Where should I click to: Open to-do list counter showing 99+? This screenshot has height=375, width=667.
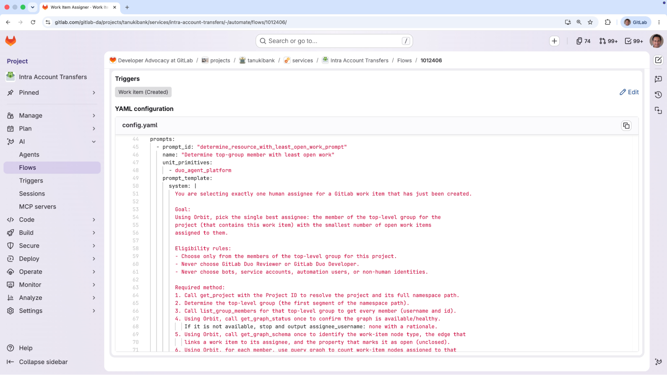point(634,41)
